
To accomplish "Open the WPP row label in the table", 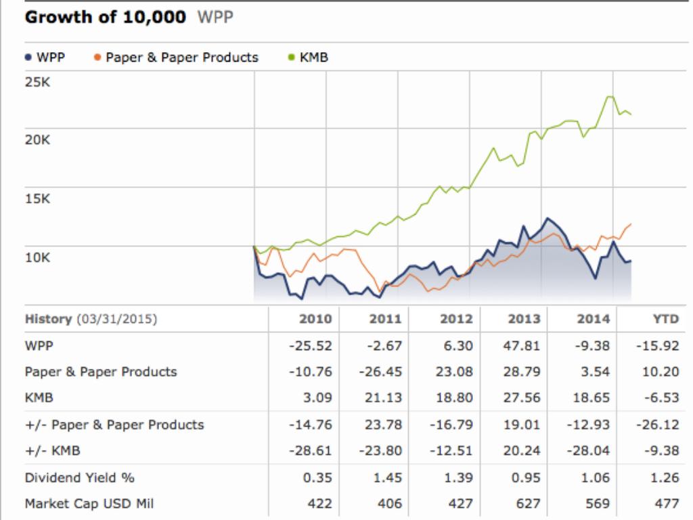I will tap(39, 345).
